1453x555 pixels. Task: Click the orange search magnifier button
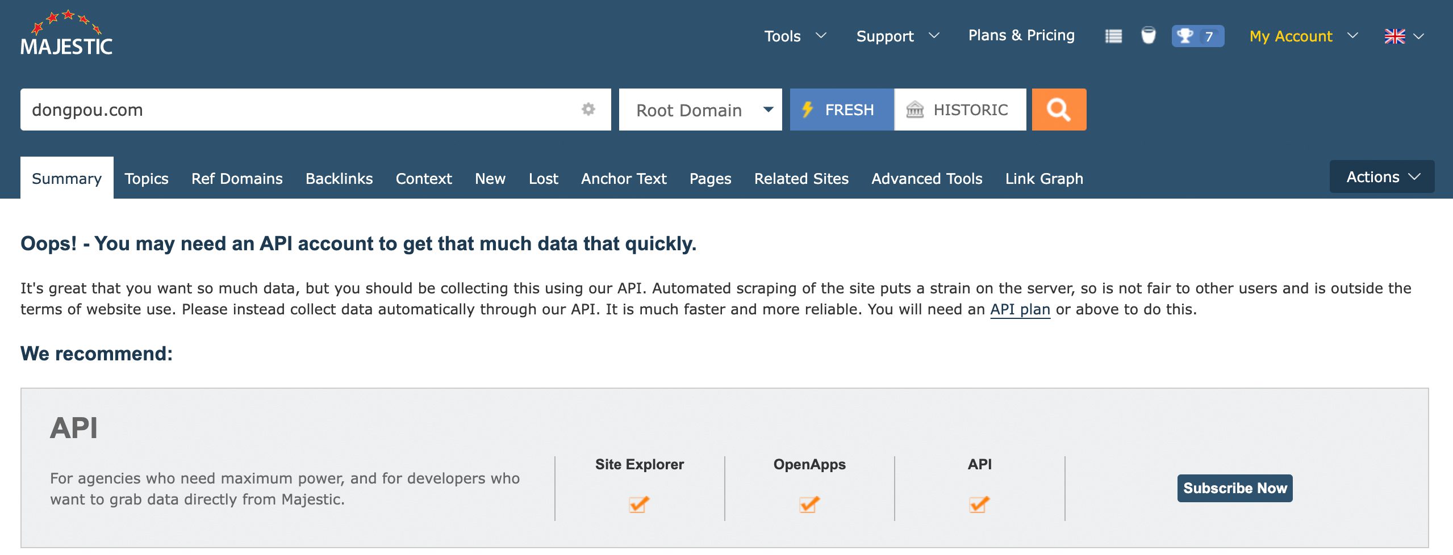[1058, 110]
